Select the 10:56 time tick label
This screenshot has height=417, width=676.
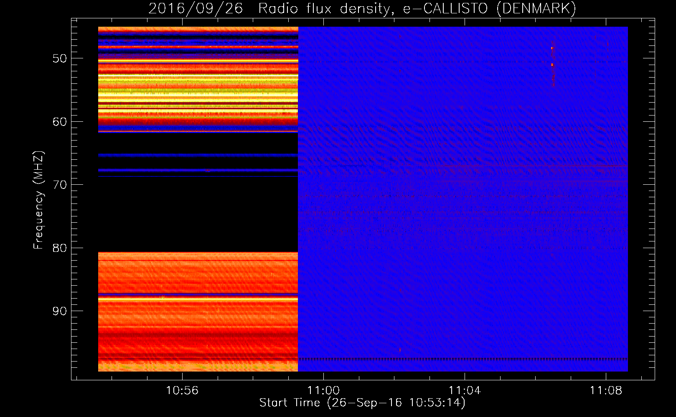point(182,391)
